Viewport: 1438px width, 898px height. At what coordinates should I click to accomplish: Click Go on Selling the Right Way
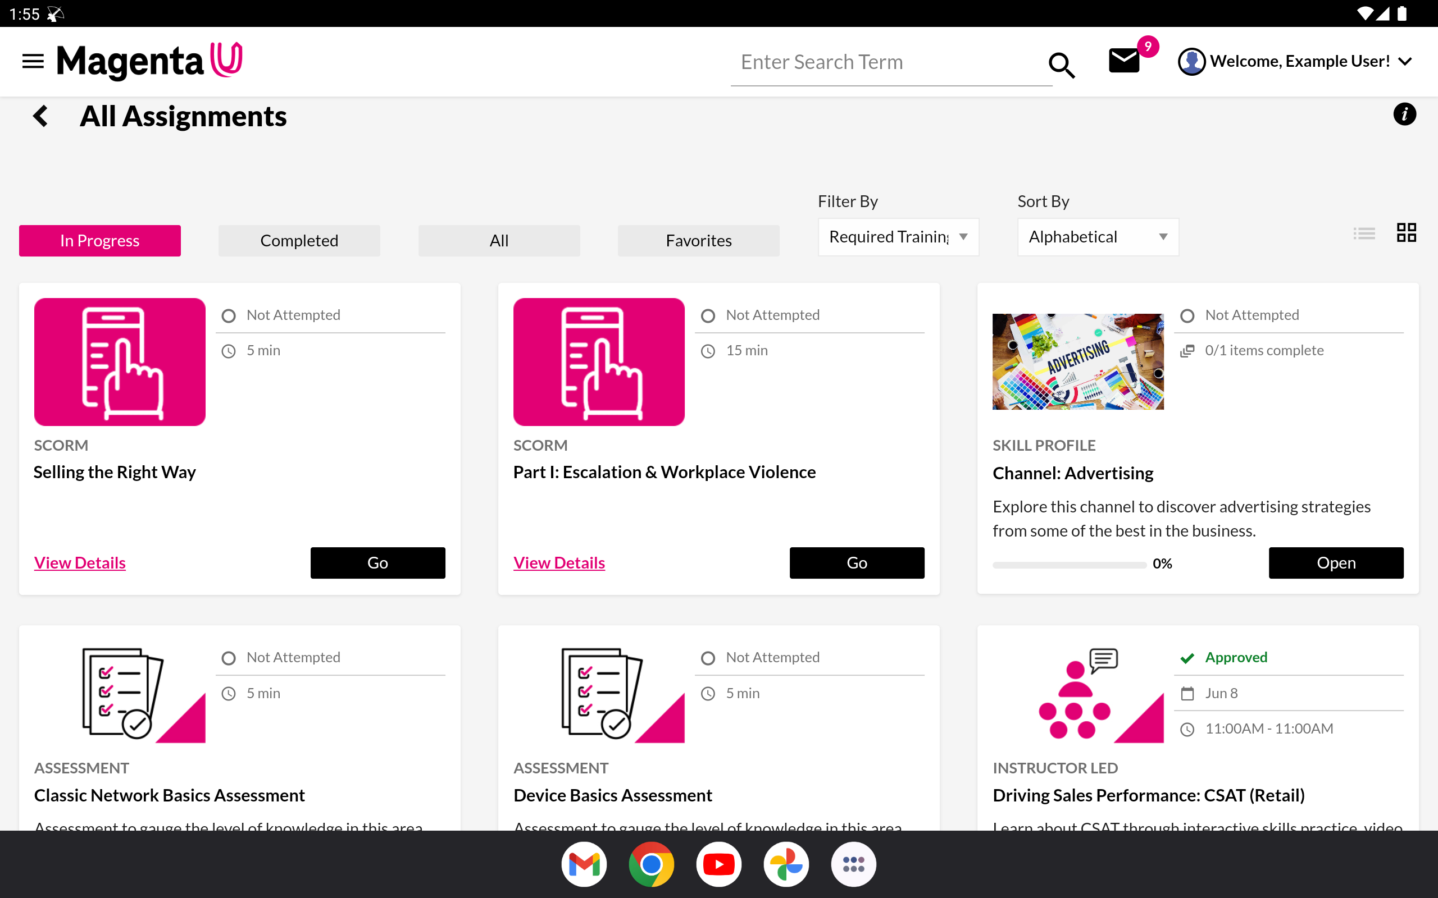pos(378,562)
